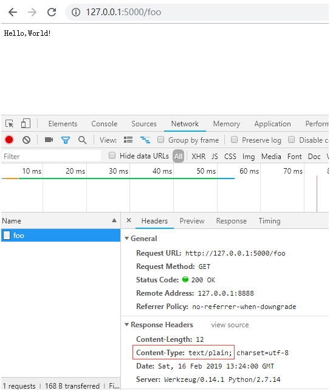The width and height of the screenshot is (330, 391).
Task: Click view source link
Action: (230, 325)
